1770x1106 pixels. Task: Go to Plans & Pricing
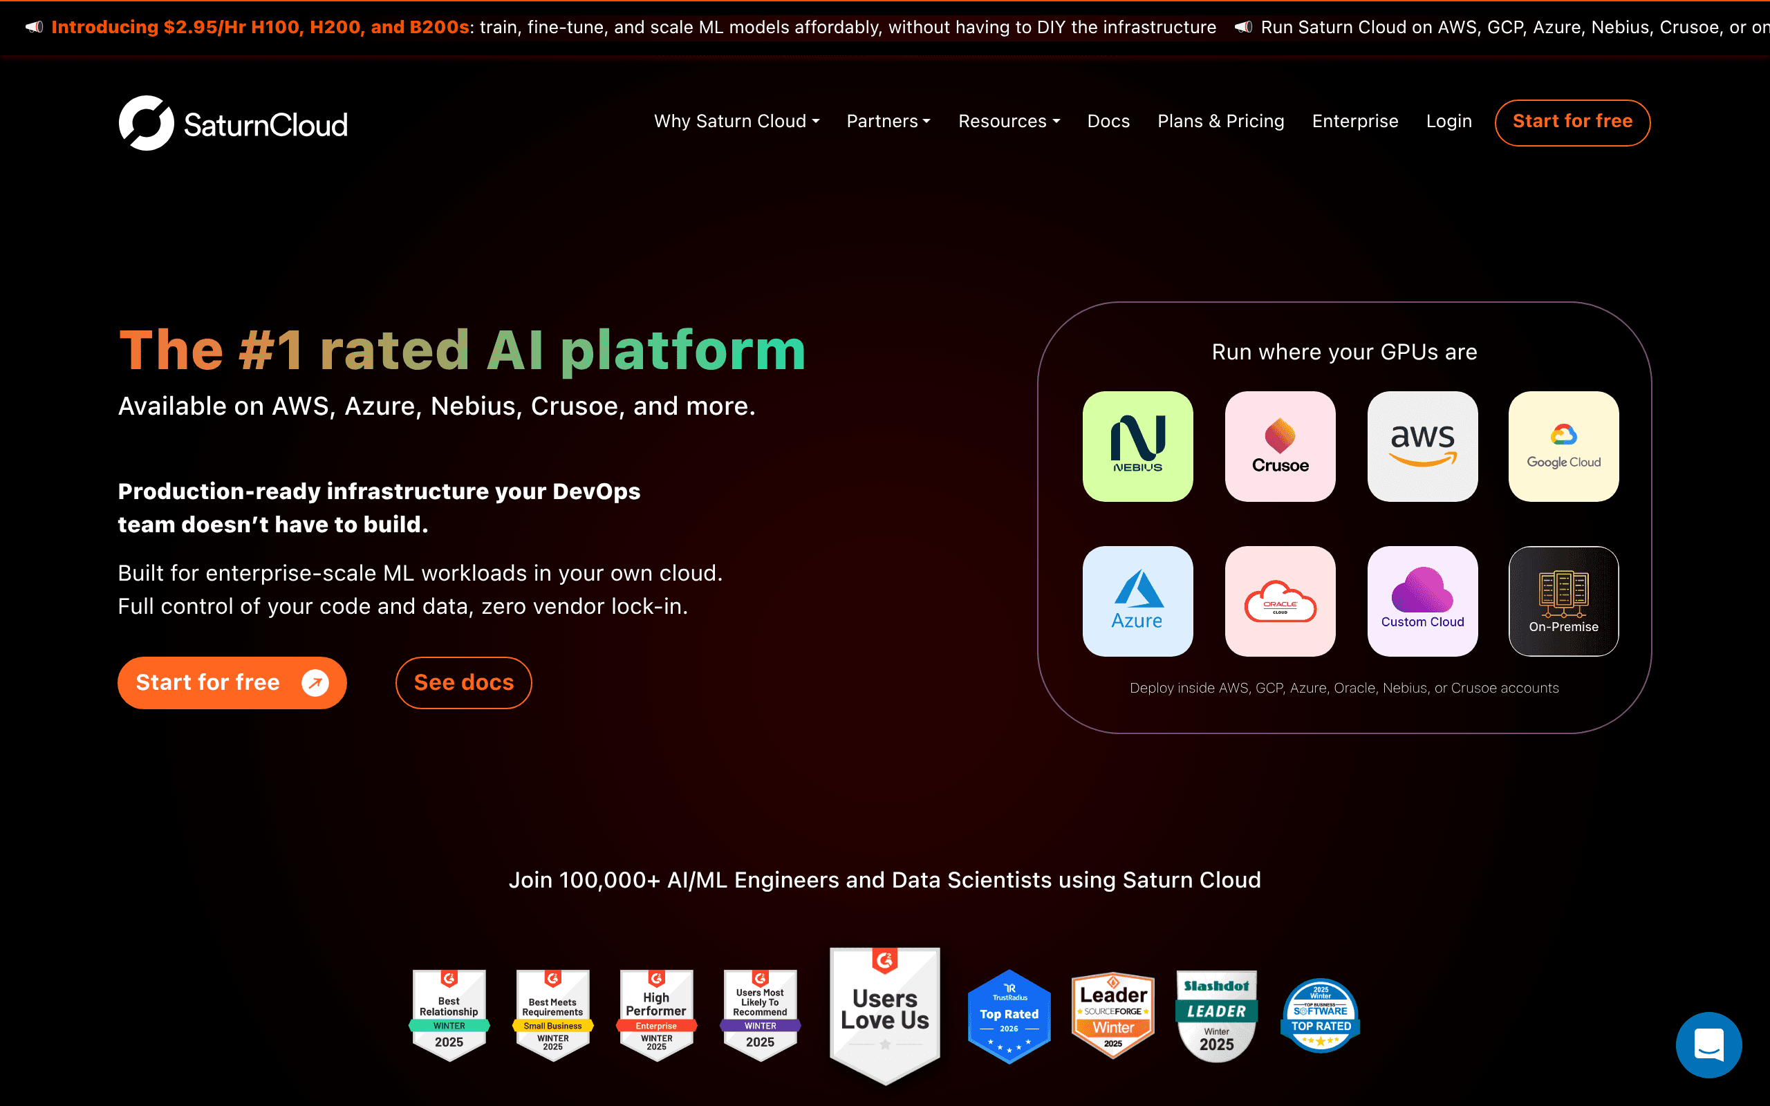pyautogui.click(x=1221, y=122)
